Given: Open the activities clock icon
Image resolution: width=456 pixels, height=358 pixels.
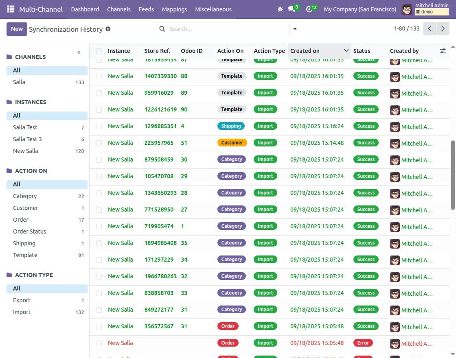Looking at the screenshot, I should pyautogui.click(x=309, y=9).
